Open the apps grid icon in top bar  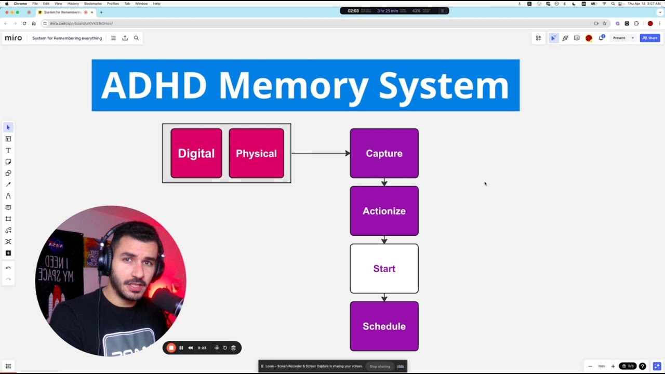click(x=538, y=38)
